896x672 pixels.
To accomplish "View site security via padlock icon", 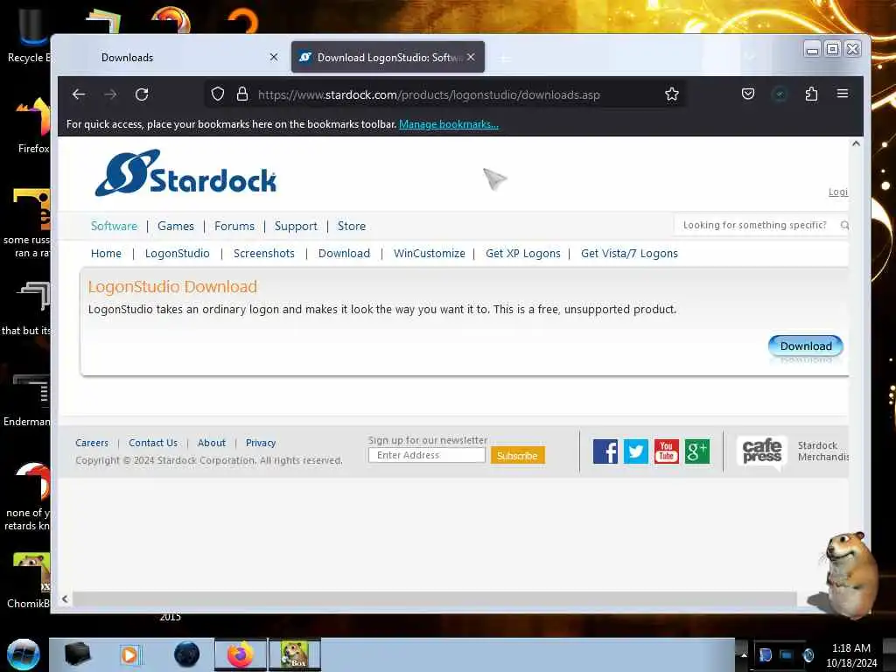I will pyautogui.click(x=242, y=94).
